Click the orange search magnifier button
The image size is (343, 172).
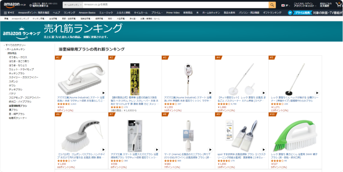tap(272, 5)
